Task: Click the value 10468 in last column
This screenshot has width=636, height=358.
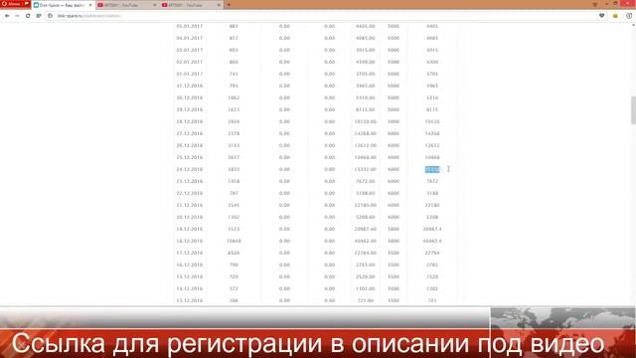Action: pos(432,157)
